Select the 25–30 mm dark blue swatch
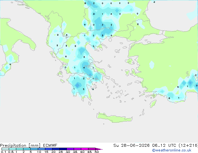Viewport: 198px width, 153px height. point(63,149)
